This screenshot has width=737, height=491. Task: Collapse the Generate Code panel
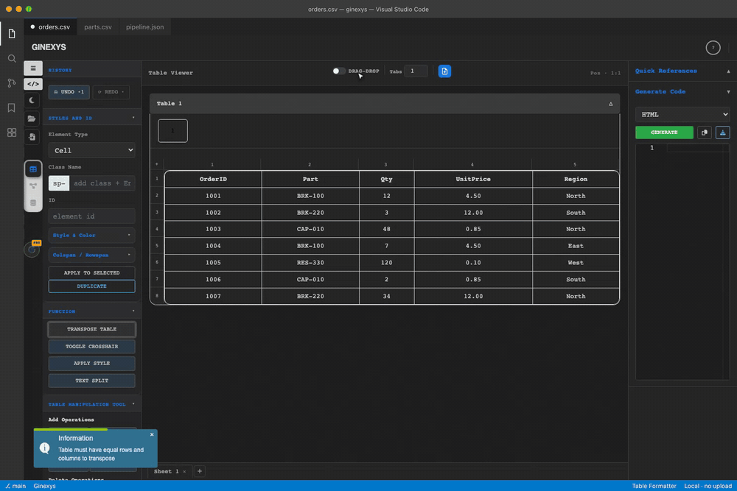(728, 92)
